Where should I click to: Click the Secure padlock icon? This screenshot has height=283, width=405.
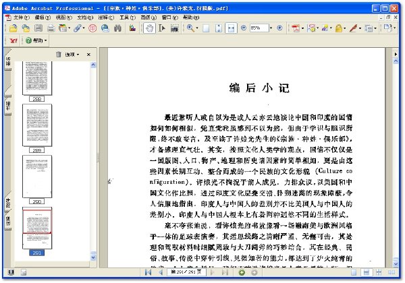338,28
